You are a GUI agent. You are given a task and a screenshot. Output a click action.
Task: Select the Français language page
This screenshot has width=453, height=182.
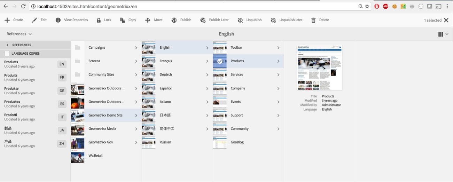(x=166, y=61)
